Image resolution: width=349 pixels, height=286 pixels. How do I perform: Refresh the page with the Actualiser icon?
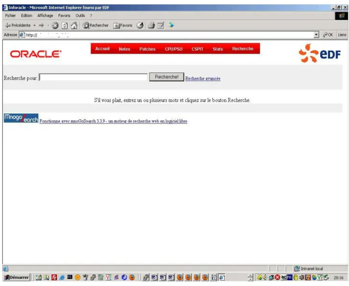pos(65,25)
